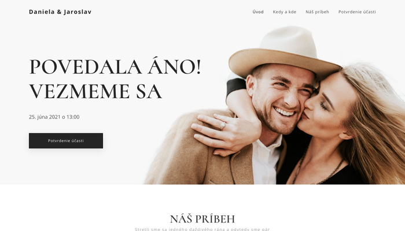405x231 pixels.
Task: Click the NÁŠ PRÍBEH section heading
Action: pos(203,219)
